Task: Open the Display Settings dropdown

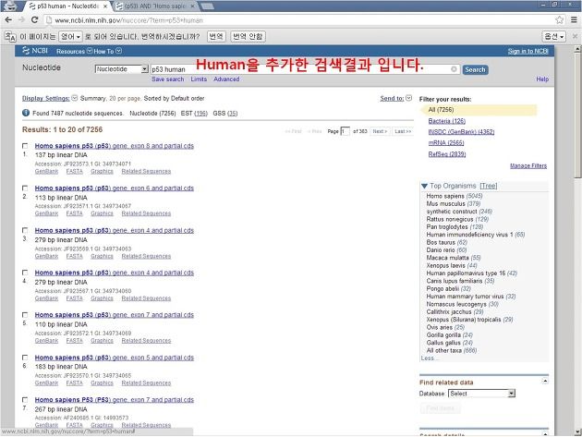Action: 49,98
